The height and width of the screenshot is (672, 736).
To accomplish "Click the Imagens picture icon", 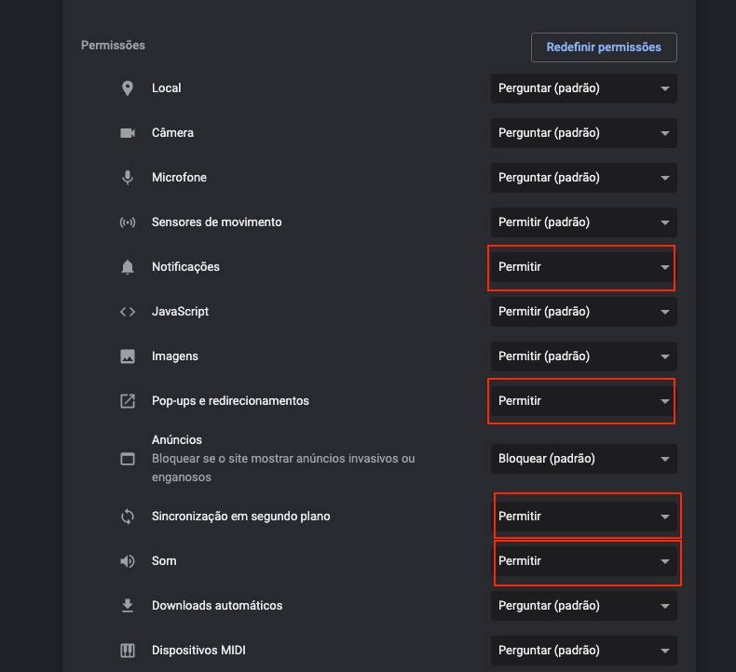I will click(128, 356).
